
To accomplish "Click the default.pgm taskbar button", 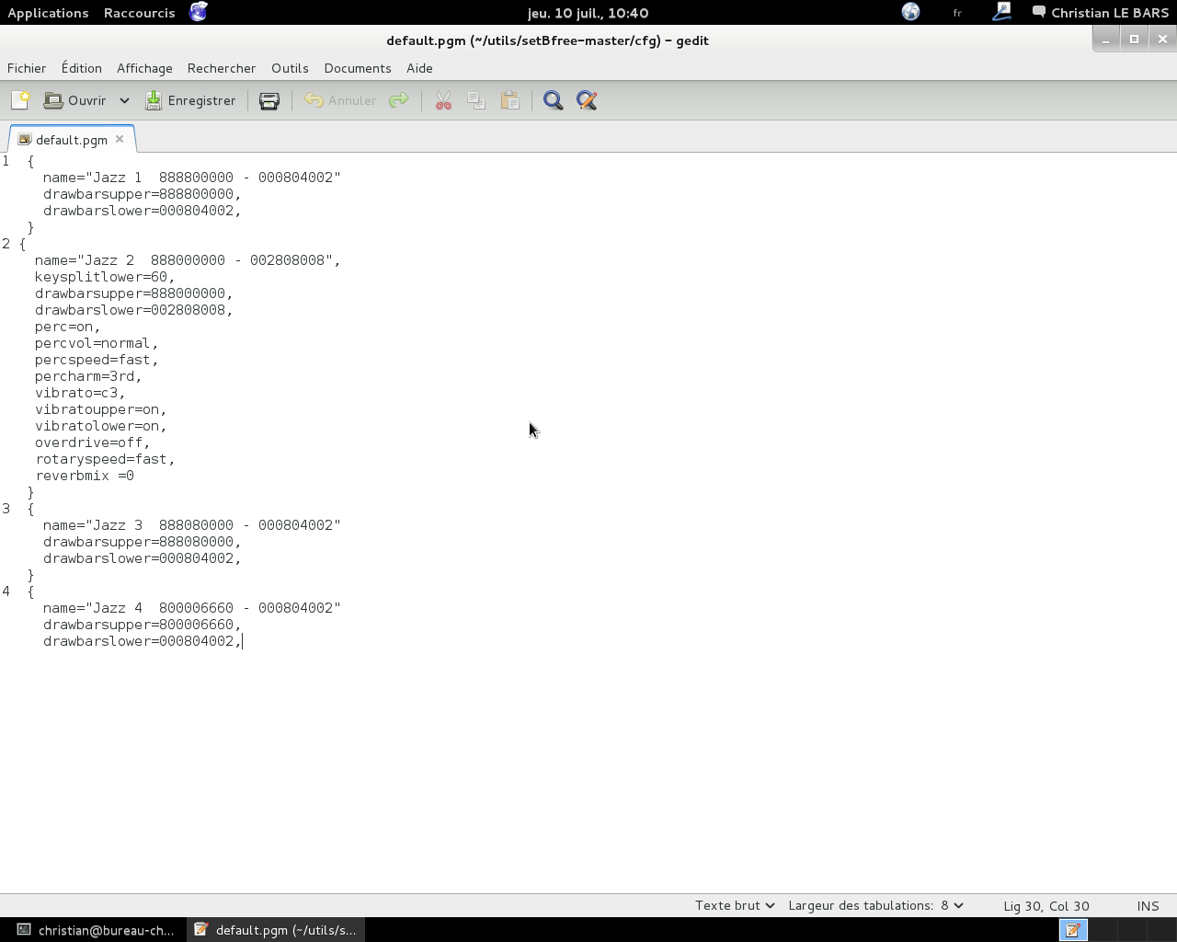I will (276, 930).
